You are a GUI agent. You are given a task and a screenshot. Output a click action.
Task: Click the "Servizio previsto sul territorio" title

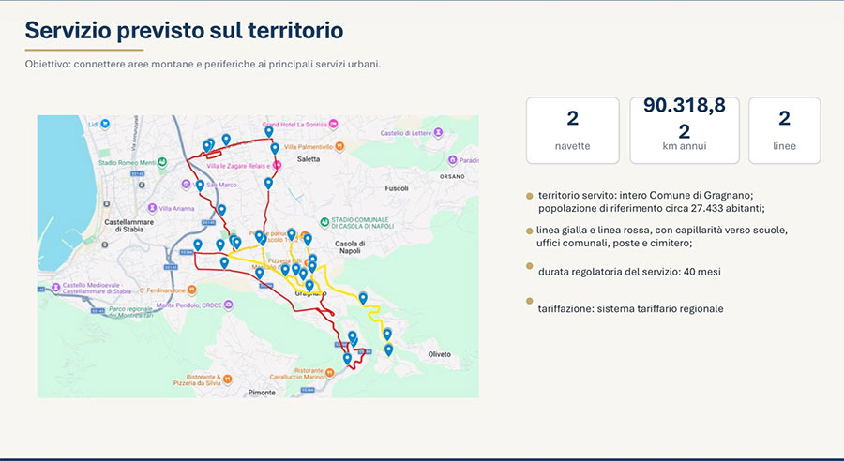point(184,31)
